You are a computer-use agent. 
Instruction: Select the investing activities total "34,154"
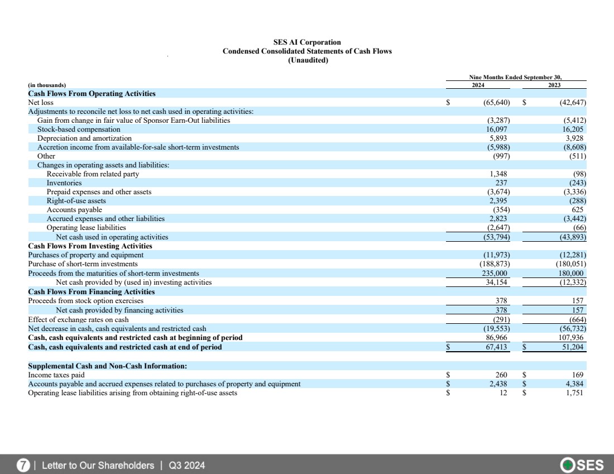(x=496, y=283)
